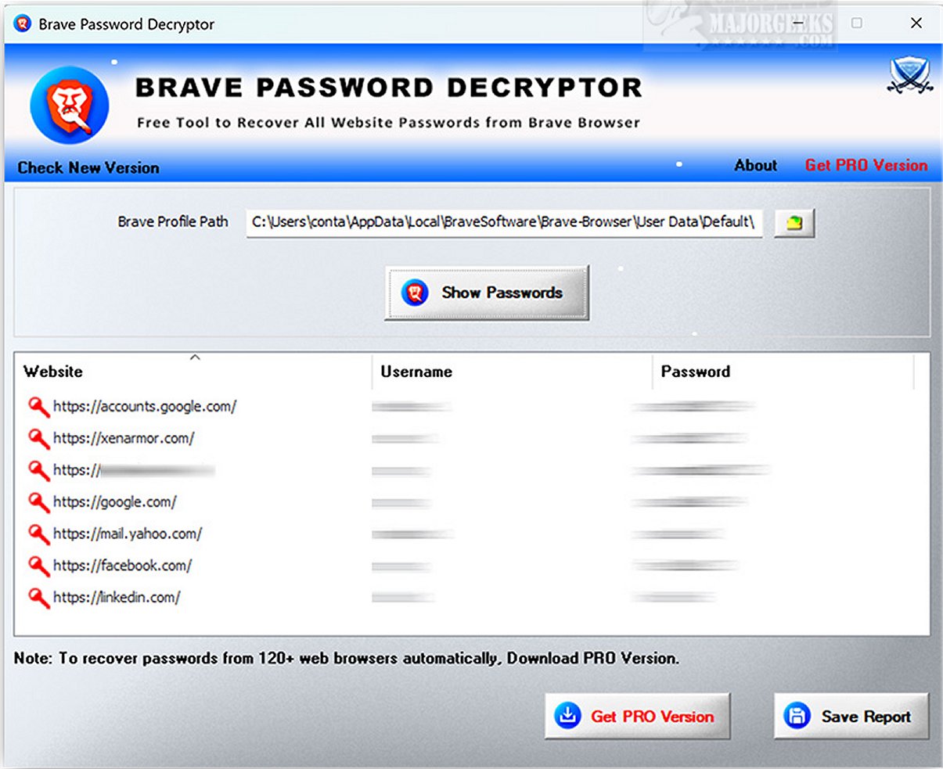Click the title bar Brave app icon
The image size is (943, 769).
pyautogui.click(x=23, y=24)
